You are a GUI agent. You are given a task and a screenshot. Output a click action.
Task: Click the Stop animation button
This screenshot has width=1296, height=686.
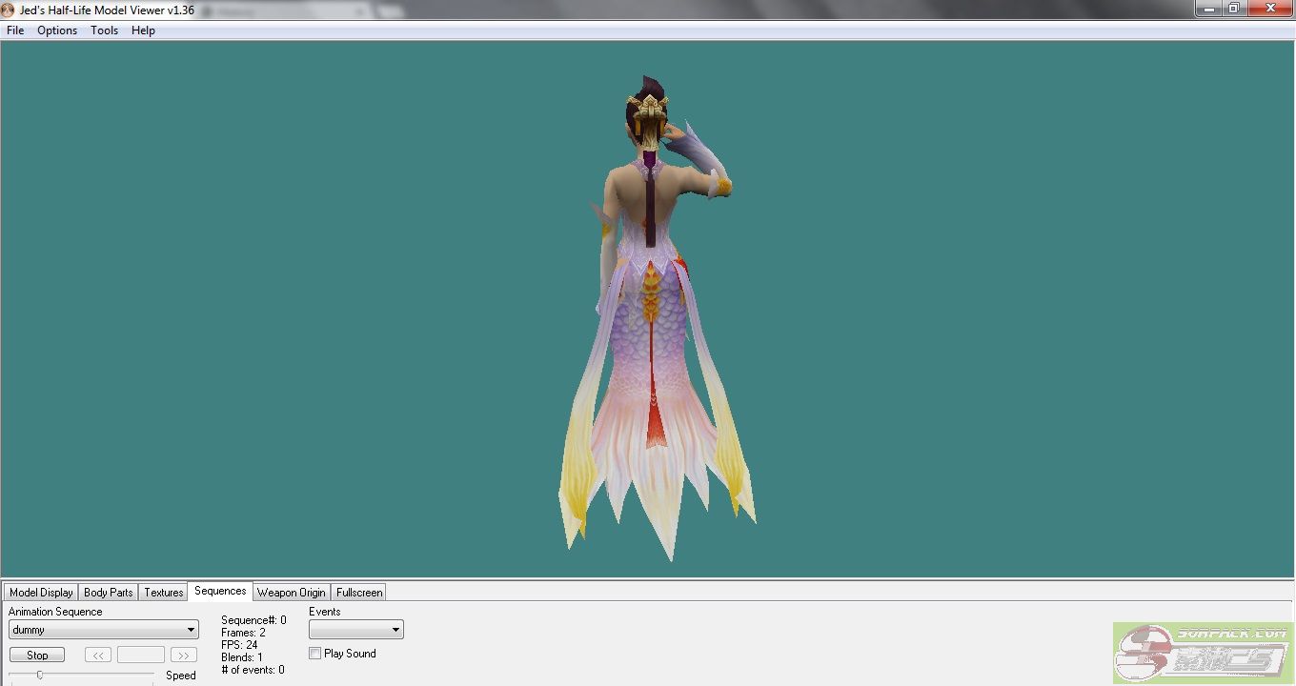37,656
